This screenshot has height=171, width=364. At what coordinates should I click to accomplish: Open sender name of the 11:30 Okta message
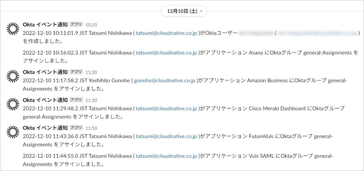tap(45, 100)
